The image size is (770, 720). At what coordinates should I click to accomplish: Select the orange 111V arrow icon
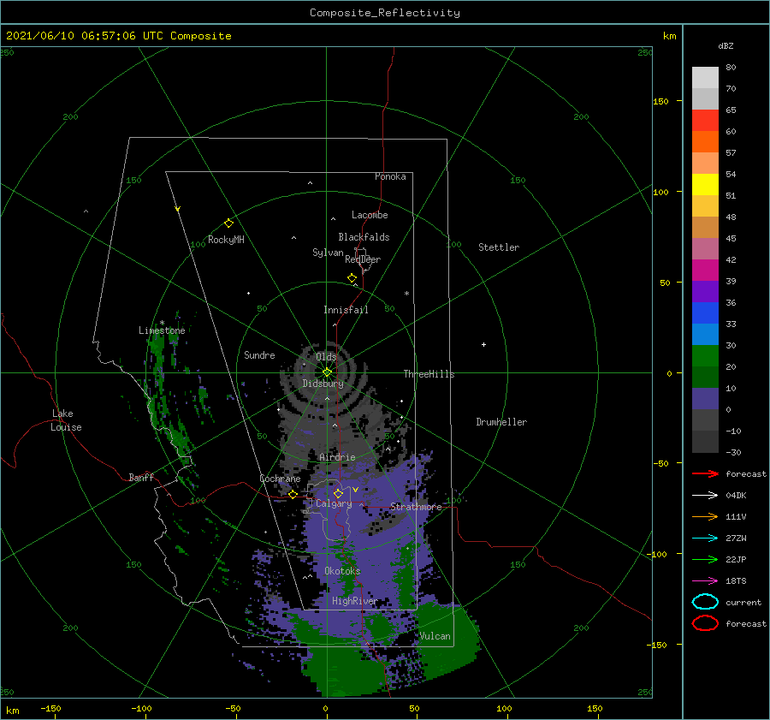coord(705,516)
